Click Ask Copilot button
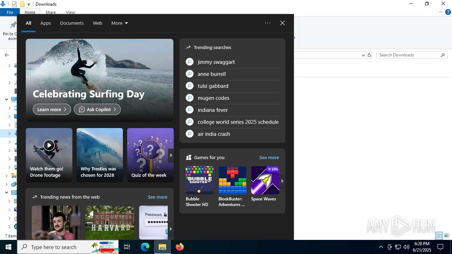Image resolution: width=452 pixels, height=254 pixels. tap(97, 109)
